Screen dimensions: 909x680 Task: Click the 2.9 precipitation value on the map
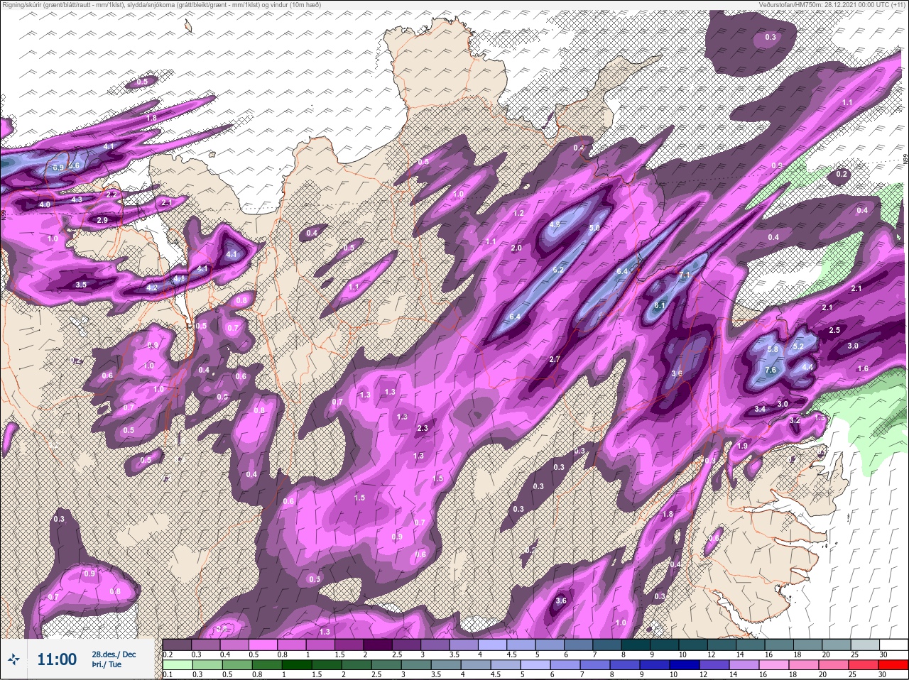click(102, 220)
